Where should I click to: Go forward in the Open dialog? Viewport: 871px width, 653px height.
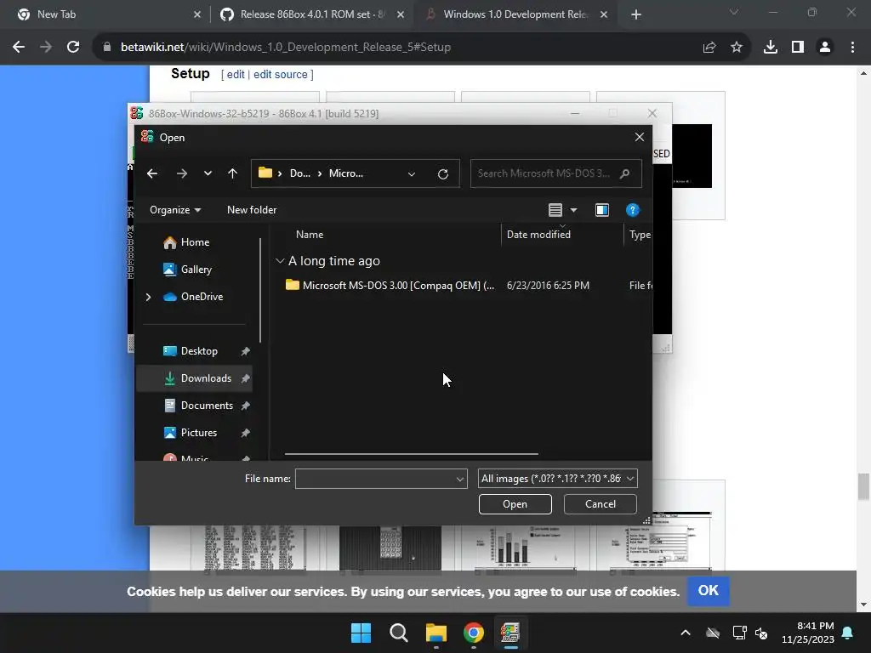click(182, 173)
